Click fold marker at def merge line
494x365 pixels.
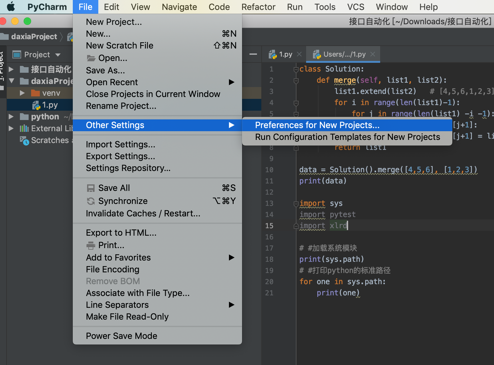296,81
